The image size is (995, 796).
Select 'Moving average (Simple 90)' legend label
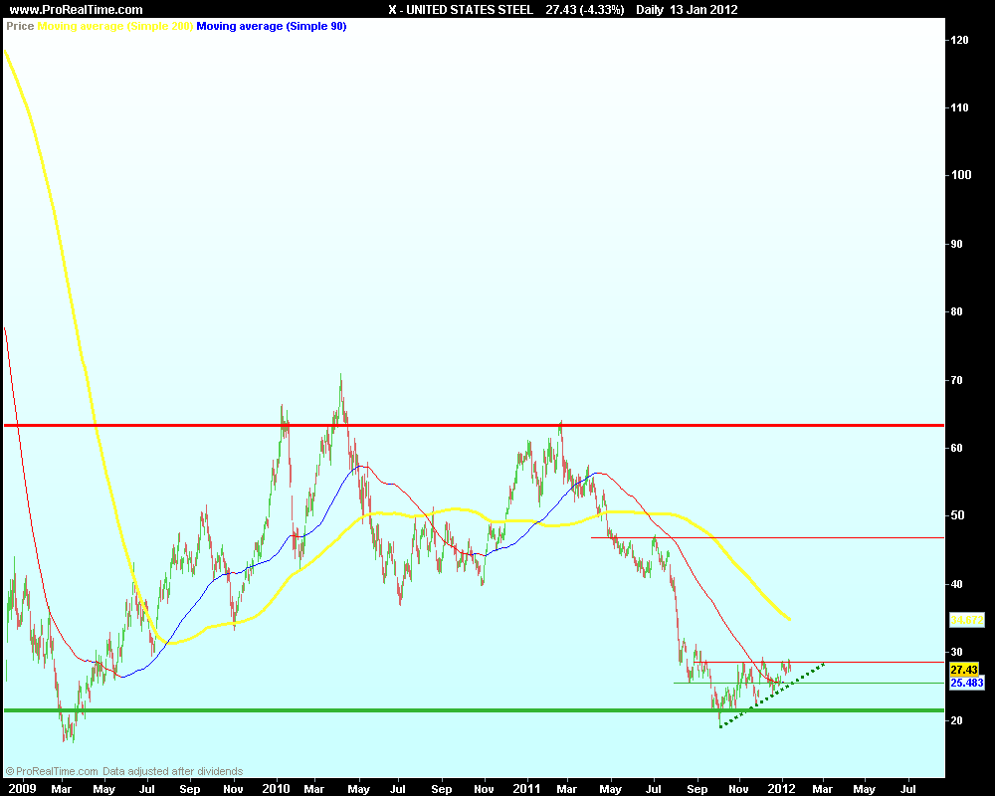[x=272, y=26]
